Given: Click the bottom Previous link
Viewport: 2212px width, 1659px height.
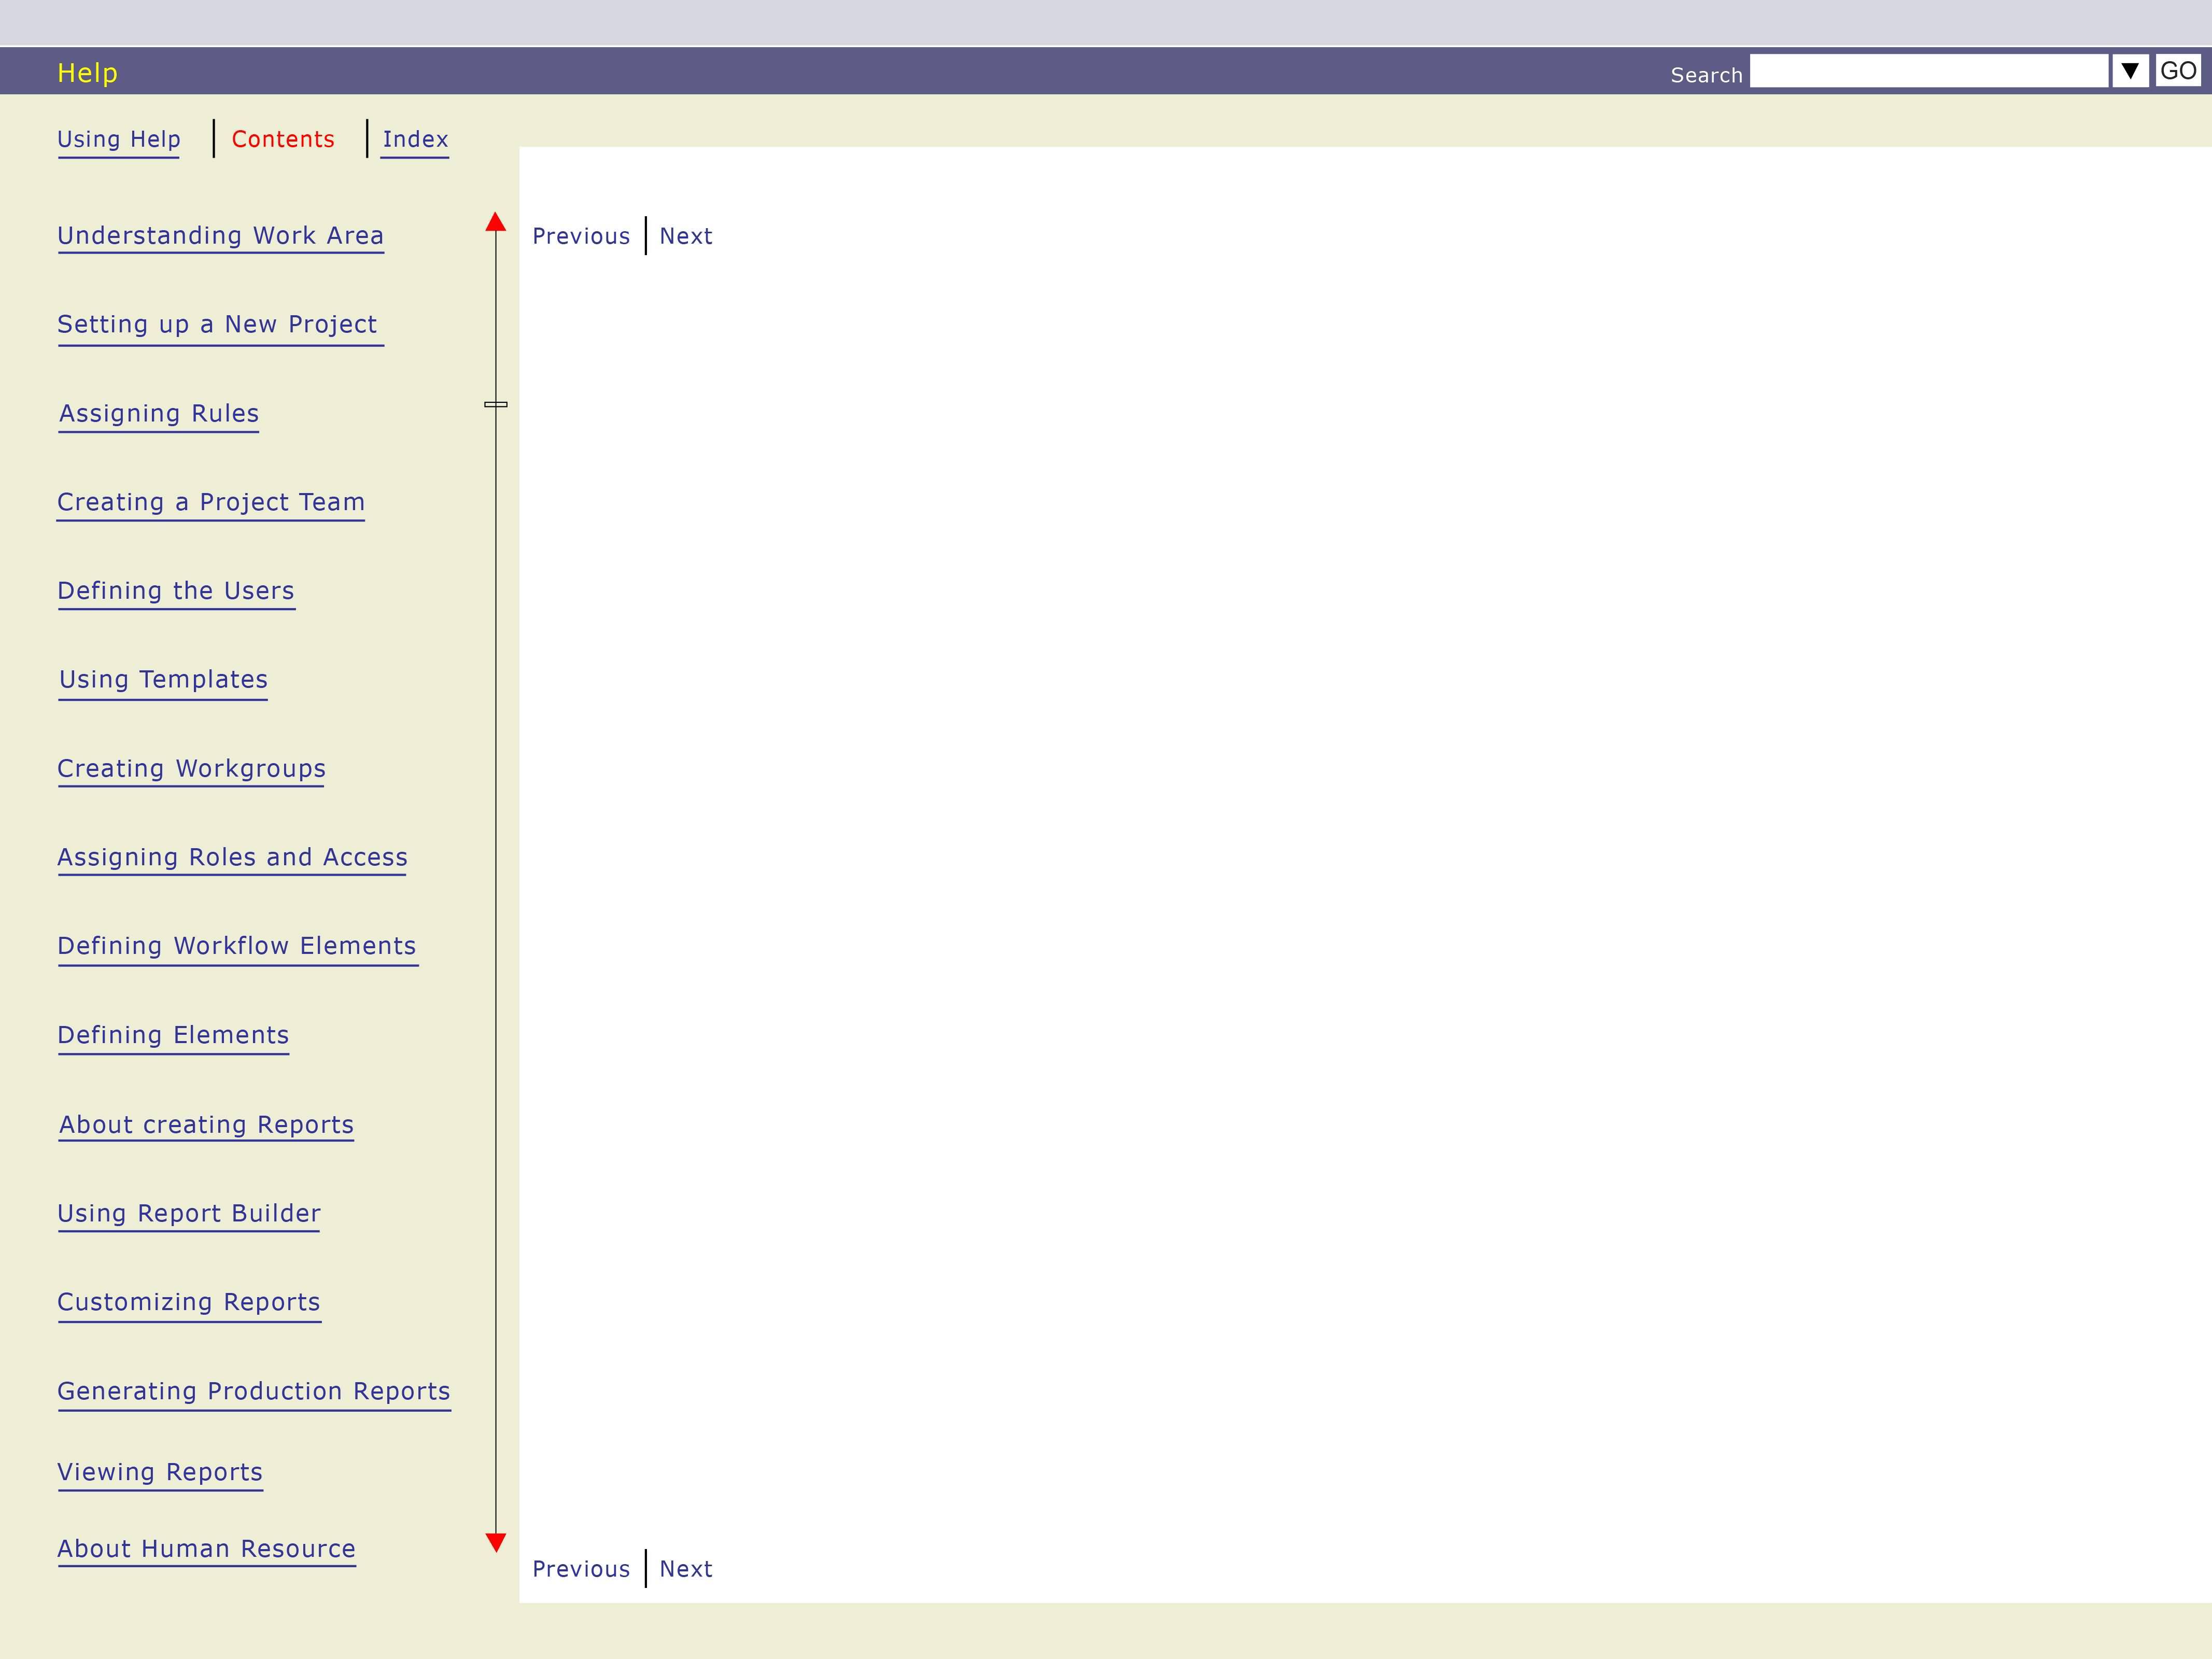Looking at the screenshot, I should pos(581,1569).
